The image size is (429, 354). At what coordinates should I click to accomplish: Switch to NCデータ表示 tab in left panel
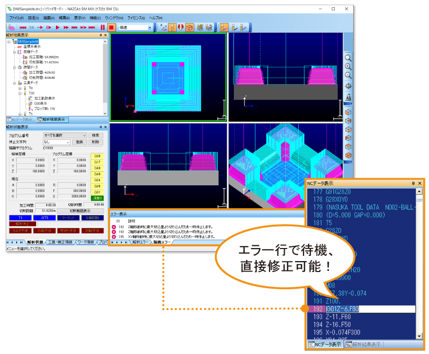pyautogui.click(x=20, y=120)
